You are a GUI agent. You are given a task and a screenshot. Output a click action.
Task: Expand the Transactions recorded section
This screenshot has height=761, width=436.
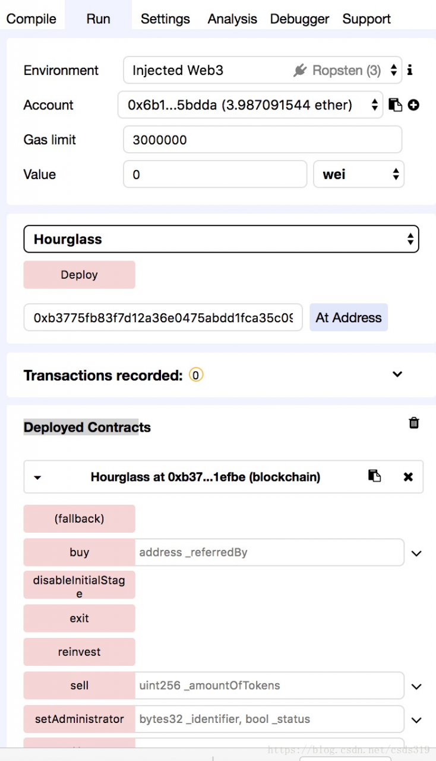[397, 375]
